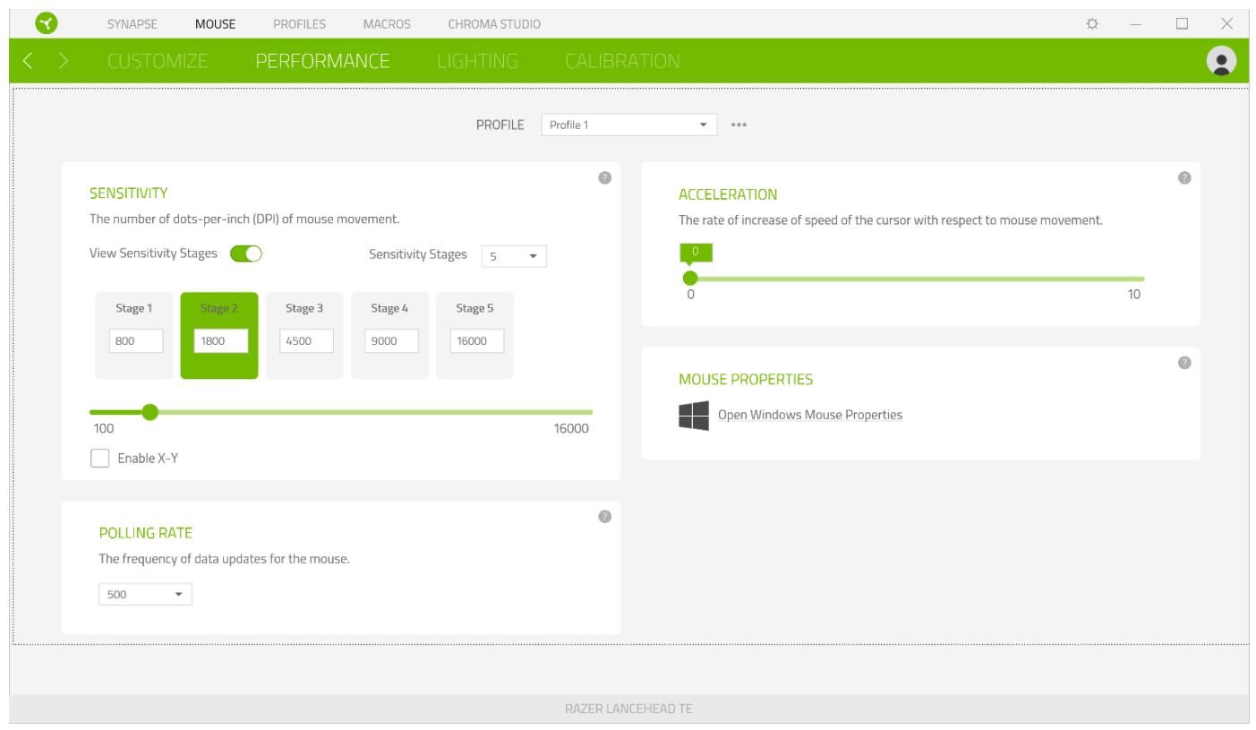Open the Polling Rate dropdown

click(x=145, y=593)
